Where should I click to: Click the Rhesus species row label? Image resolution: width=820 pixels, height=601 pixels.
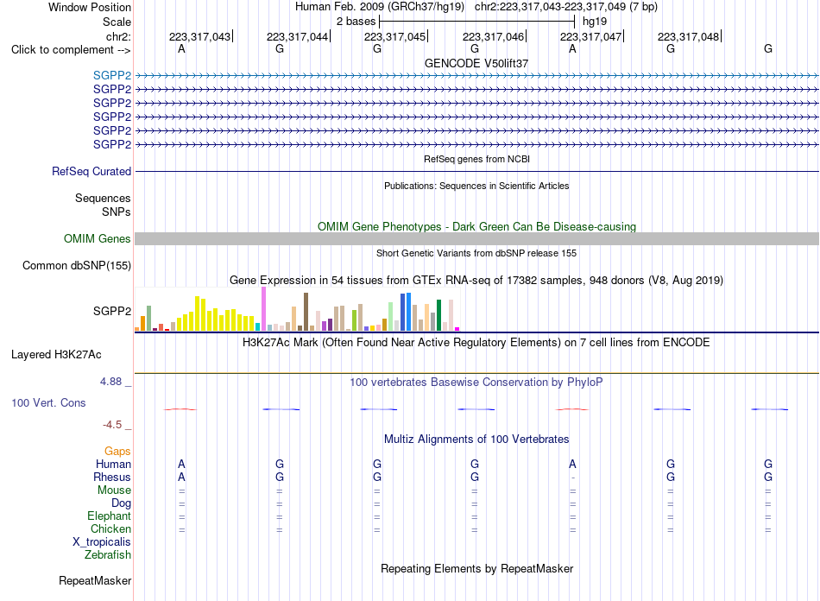[112, 477]
